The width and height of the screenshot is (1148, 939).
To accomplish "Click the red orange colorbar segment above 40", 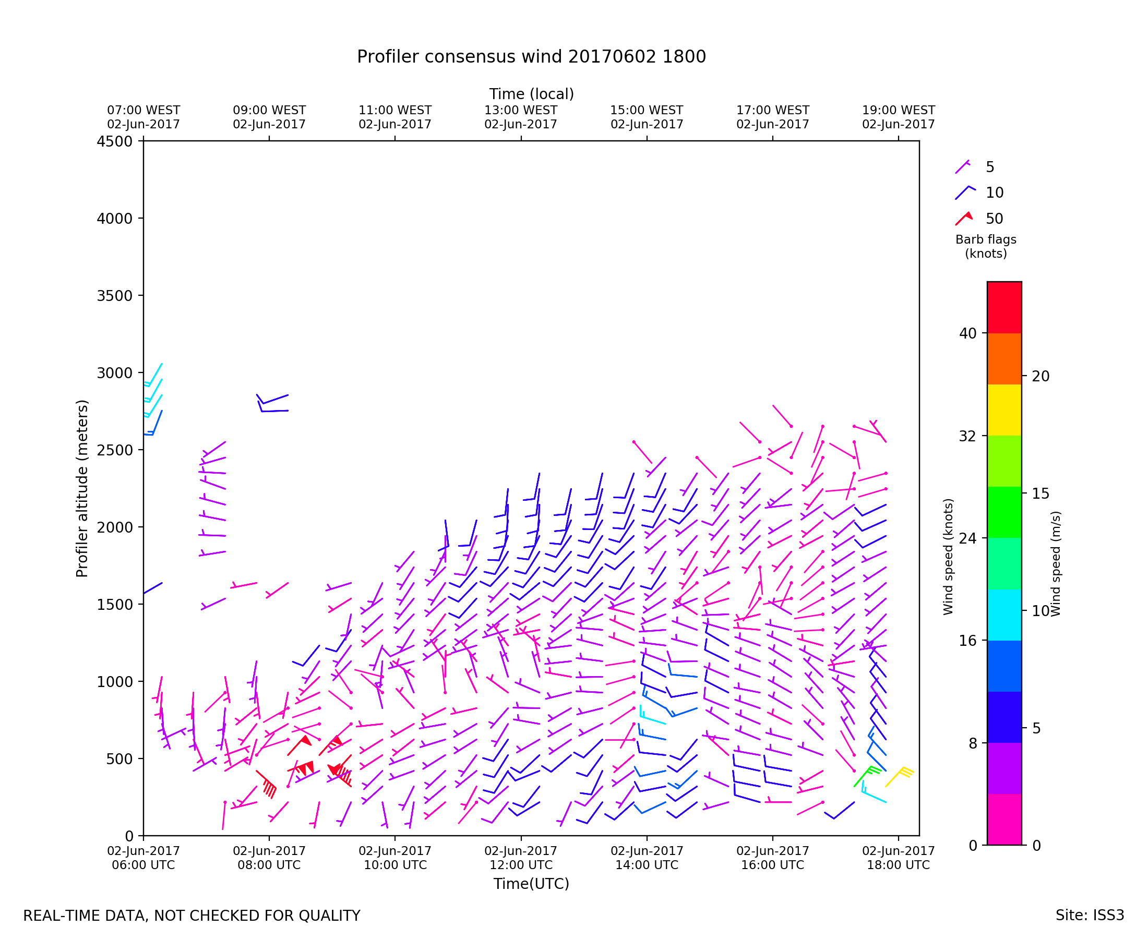I will click(1004, 307).
